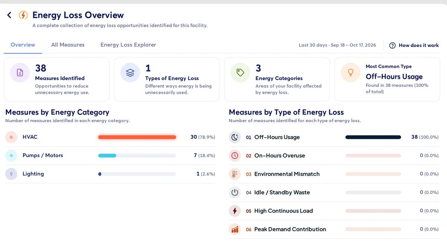
Task: Click the bar chart icon for Peak Demand Contribution
Action: 235,229
